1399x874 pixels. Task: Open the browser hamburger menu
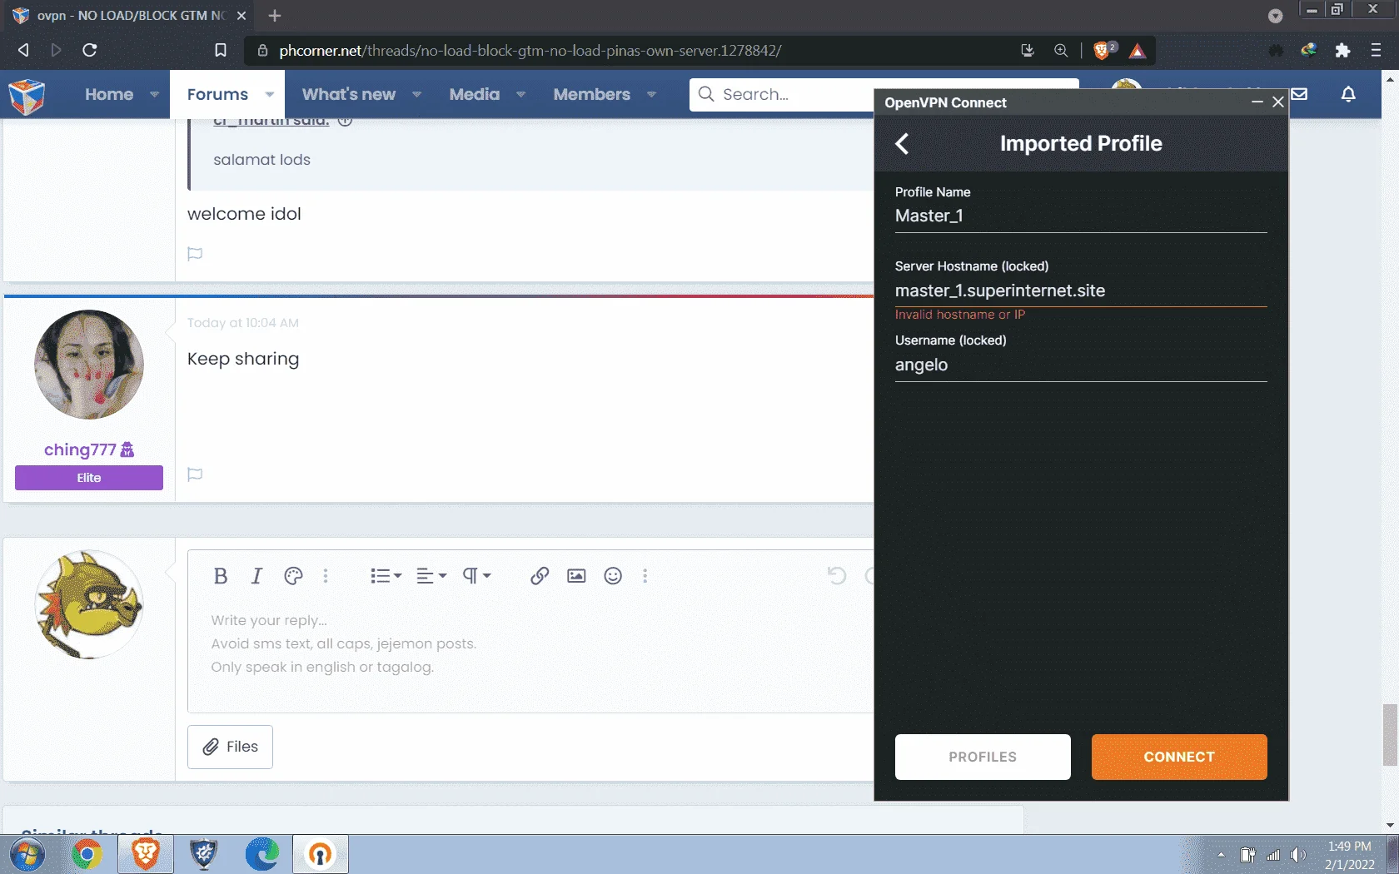click(1376, 50)
